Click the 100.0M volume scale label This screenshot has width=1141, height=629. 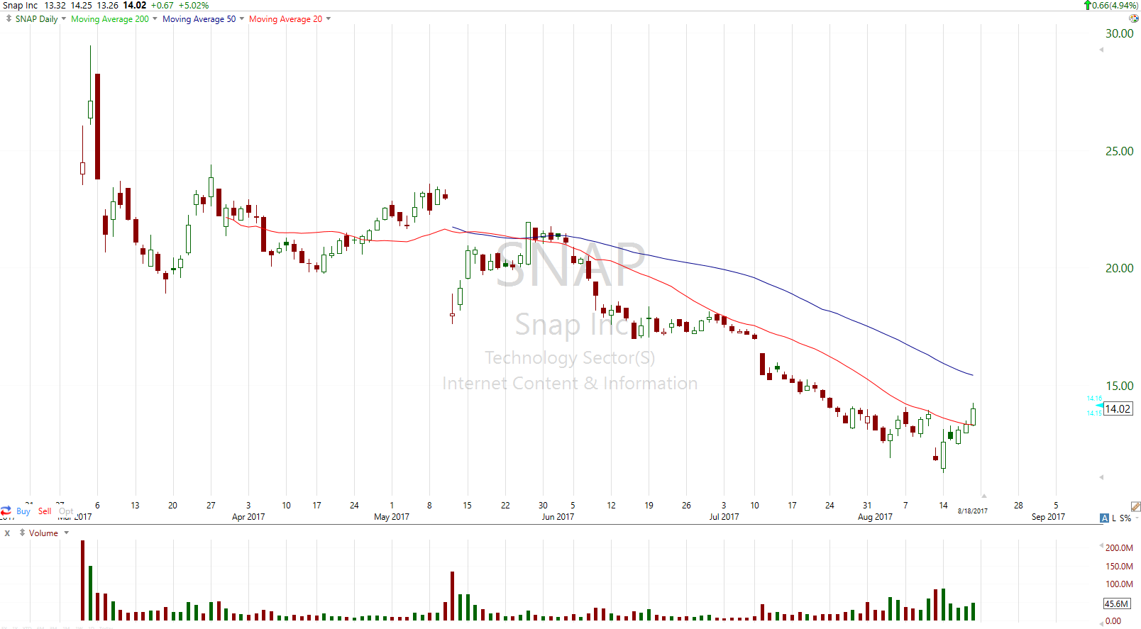(1119, 584)
